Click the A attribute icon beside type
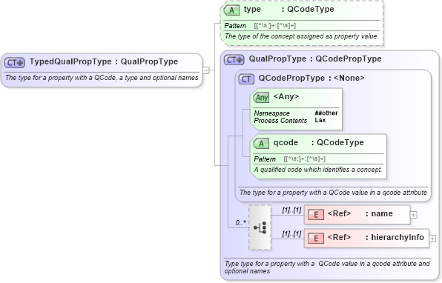The width and height of the screenshot is (442, 283). 231,10
